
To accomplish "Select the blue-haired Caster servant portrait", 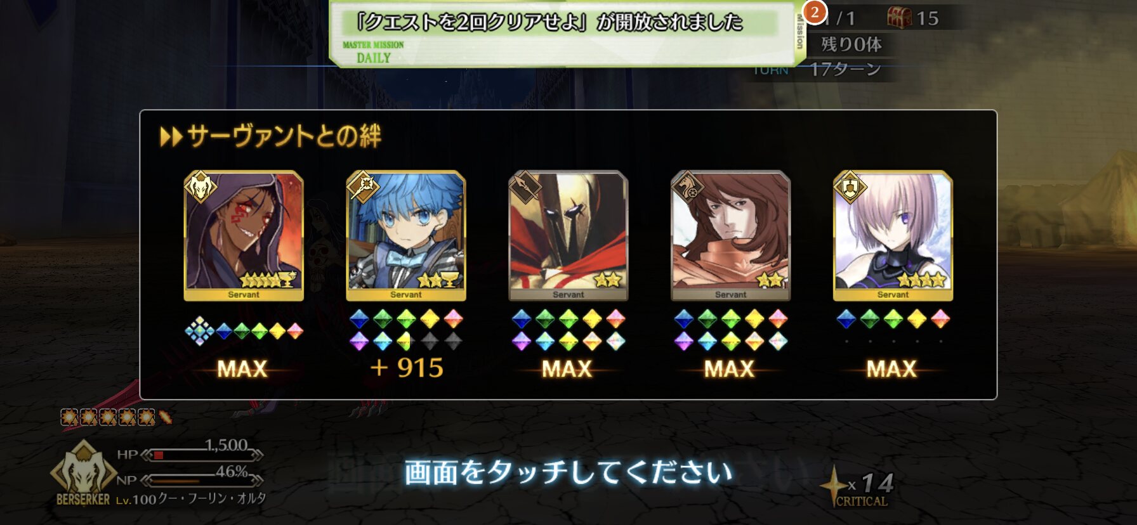I will 406,235.
